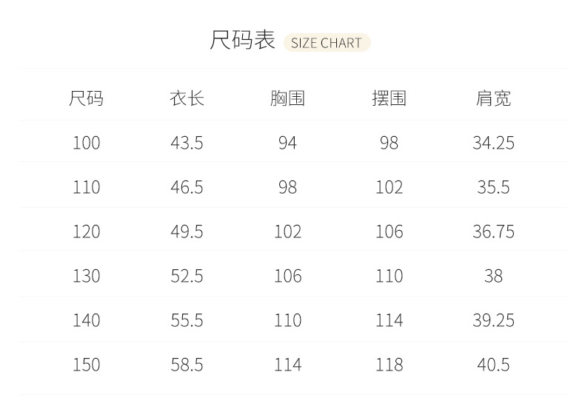Select the 40.5 肩宽 cell

coord(493,365)
